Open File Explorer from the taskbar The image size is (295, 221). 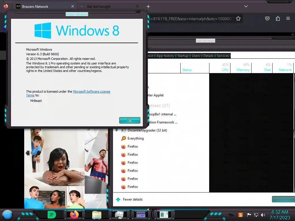(x=97, y=215)
